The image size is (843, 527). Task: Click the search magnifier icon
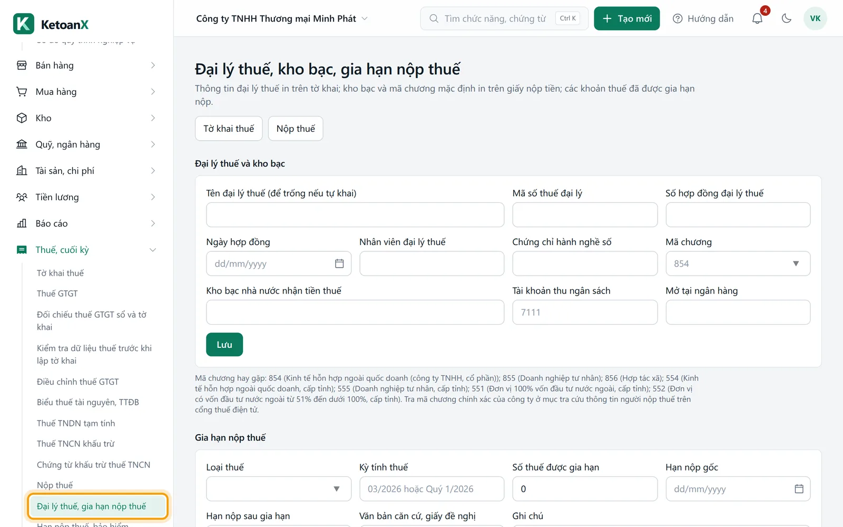(434, 18)
